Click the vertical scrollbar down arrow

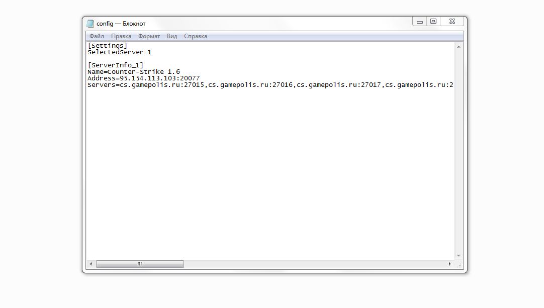[459, 256]
